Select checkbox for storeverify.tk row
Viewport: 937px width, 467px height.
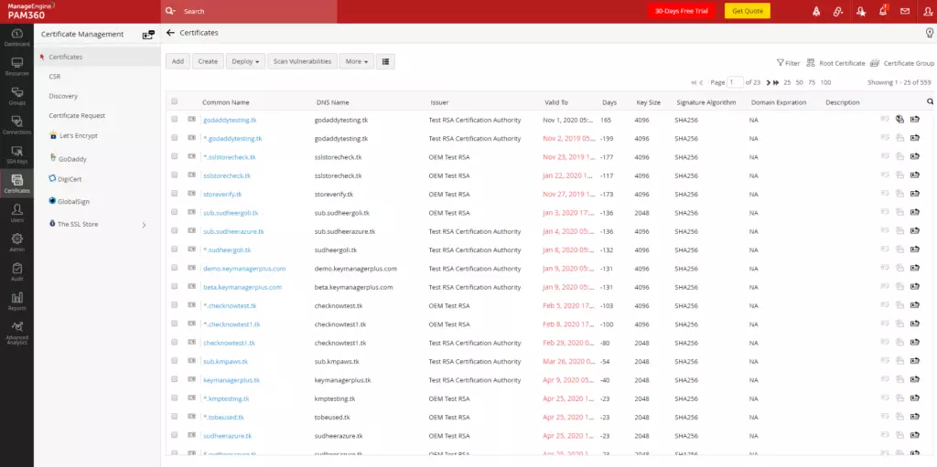175,194
